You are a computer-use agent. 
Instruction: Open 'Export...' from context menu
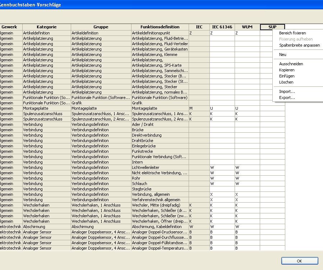(287, 98)
